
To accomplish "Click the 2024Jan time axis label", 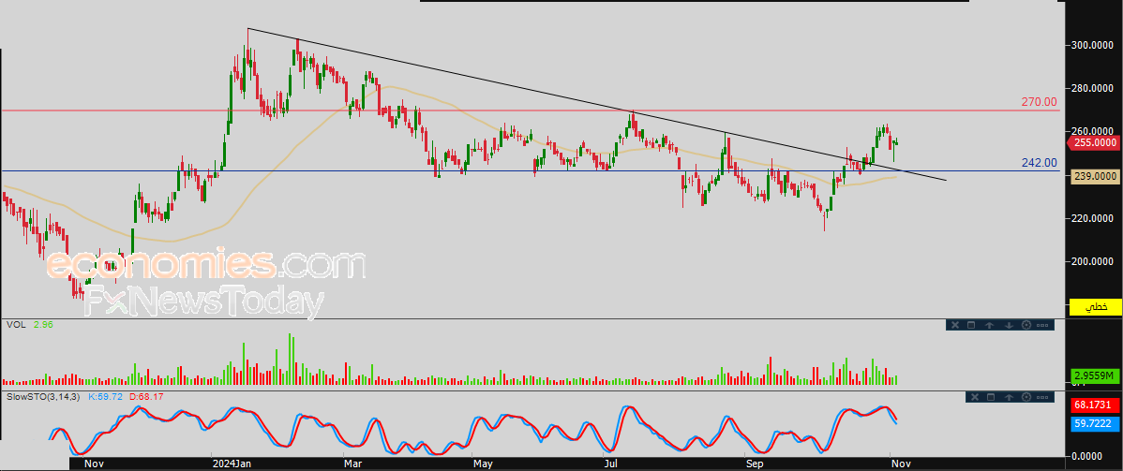I will [x=232, y=464].
